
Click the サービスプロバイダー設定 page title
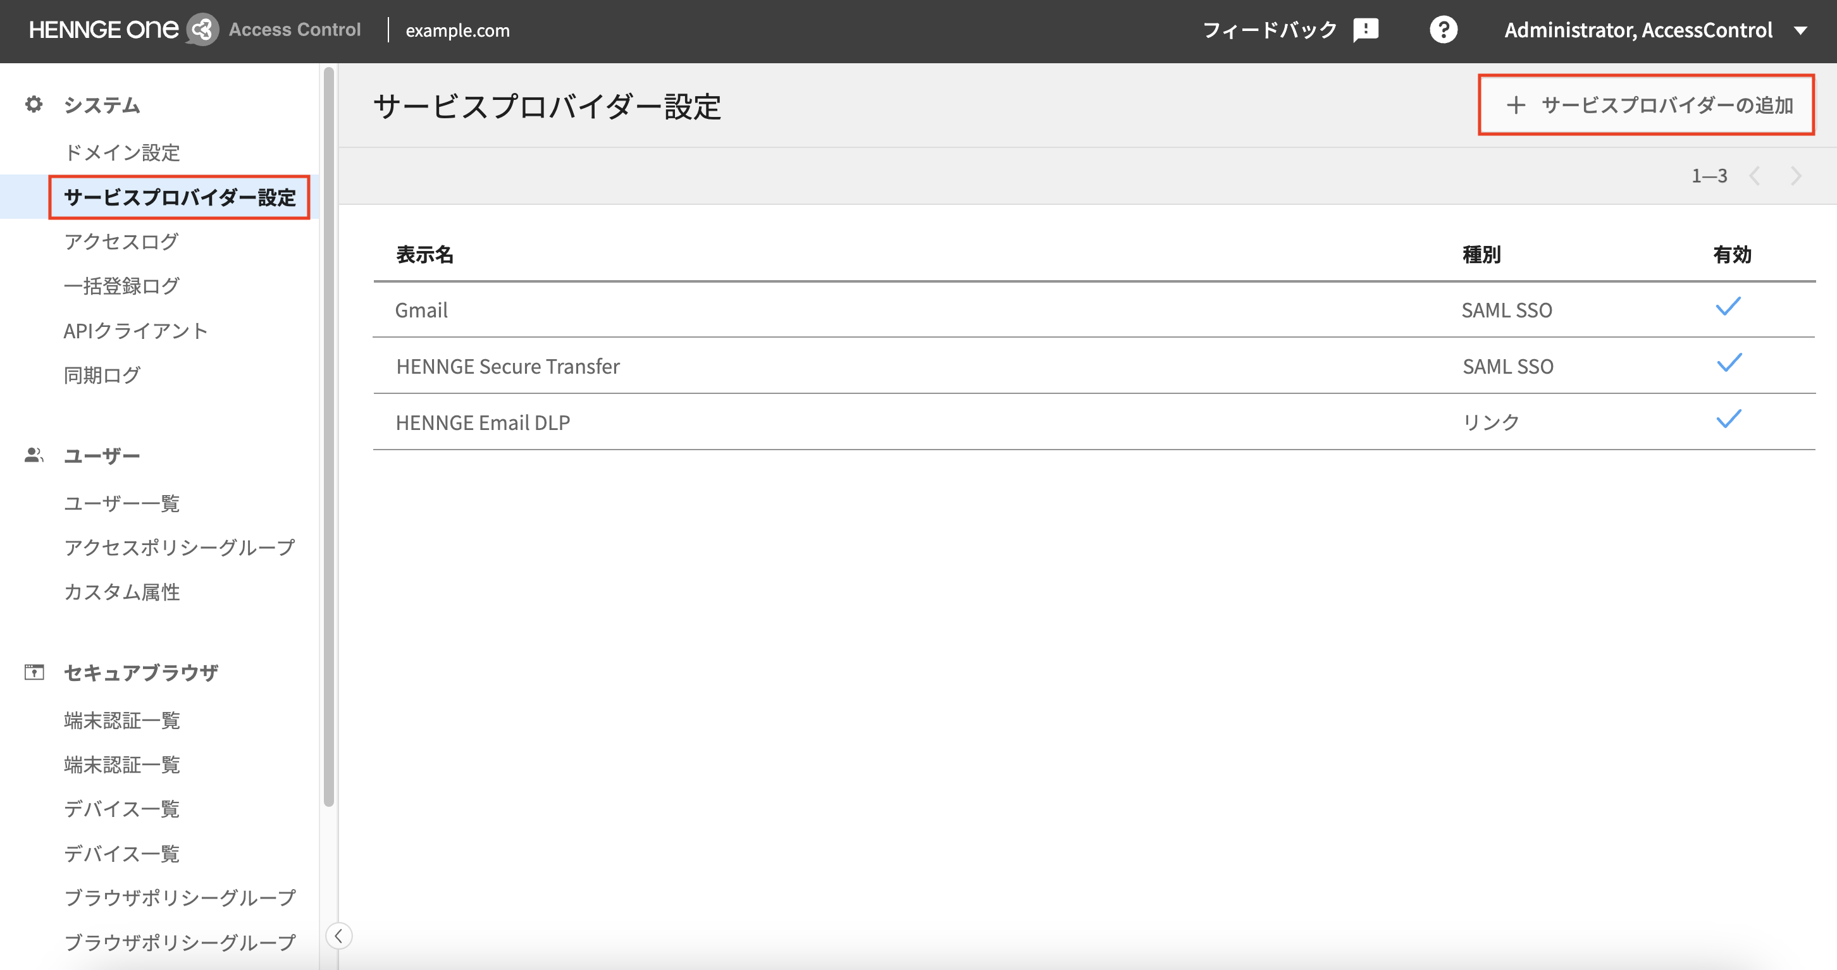(547, 107)
